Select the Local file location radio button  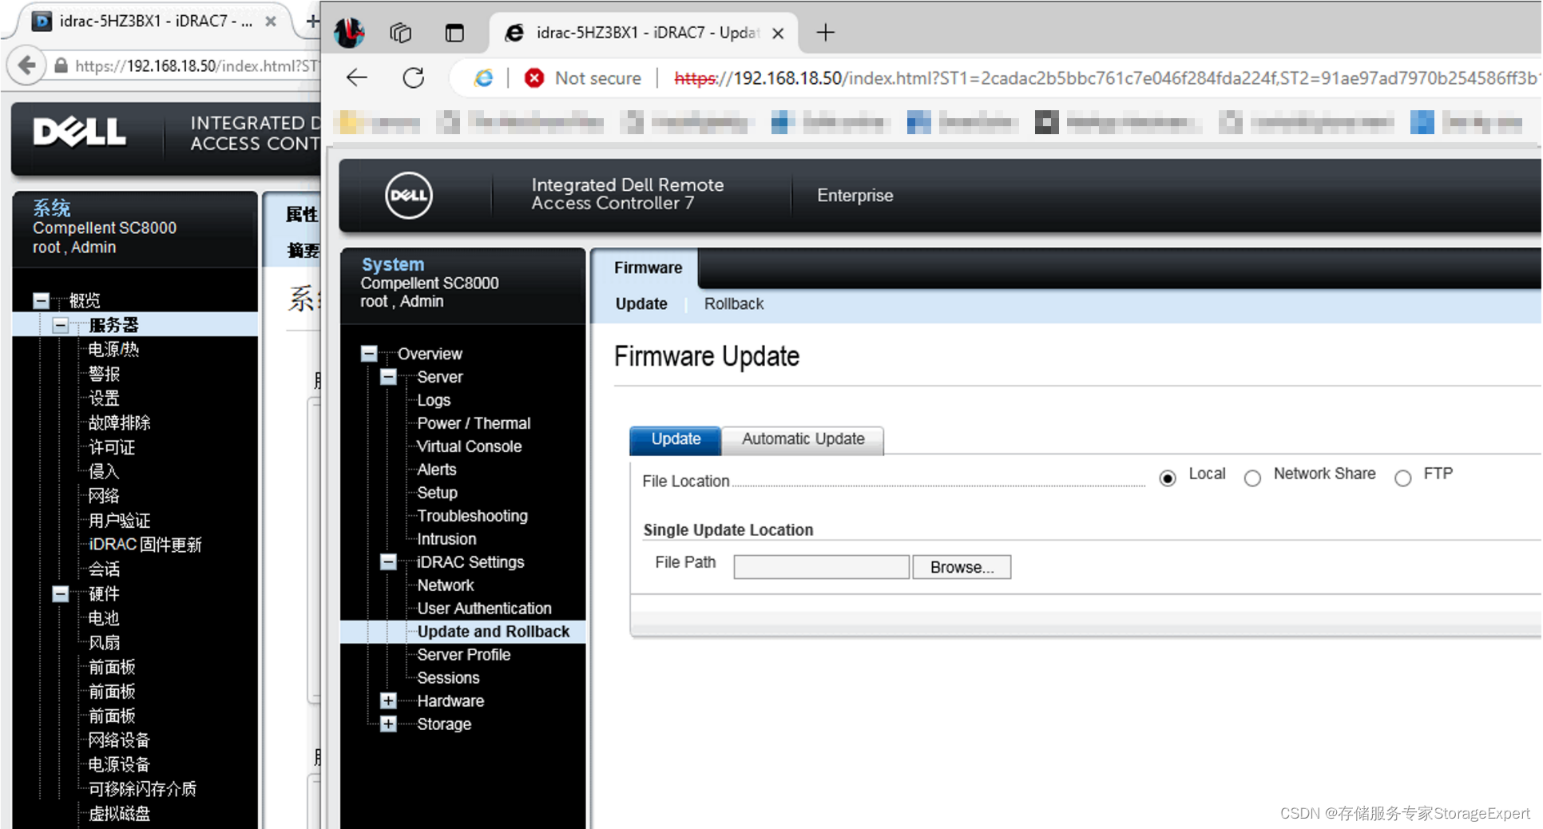pos(1168,478)
